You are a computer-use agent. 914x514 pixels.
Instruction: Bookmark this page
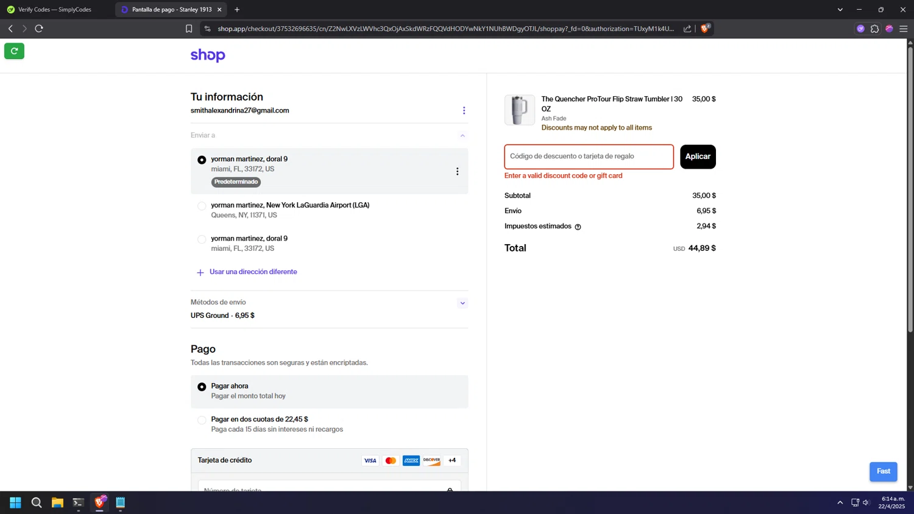click(189, 29)
